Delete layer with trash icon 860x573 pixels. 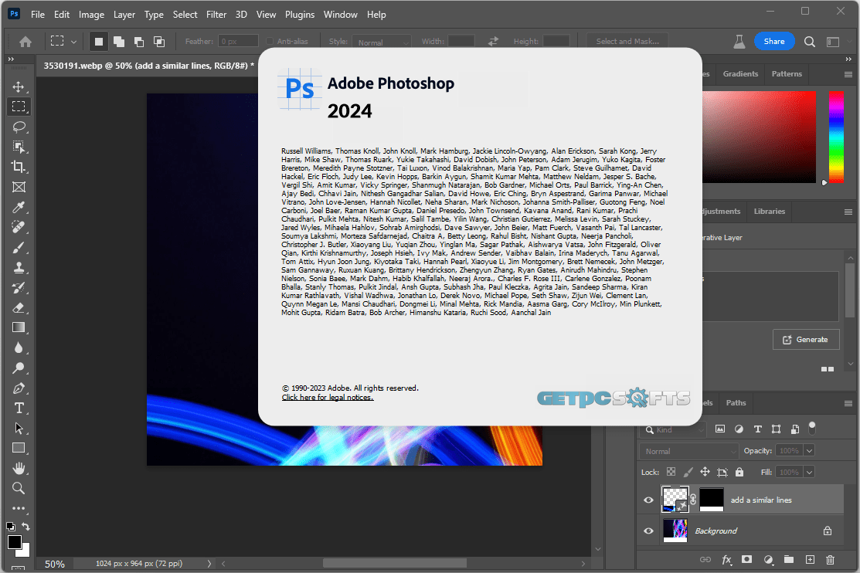pyautogui.click(x=831, y=559)
